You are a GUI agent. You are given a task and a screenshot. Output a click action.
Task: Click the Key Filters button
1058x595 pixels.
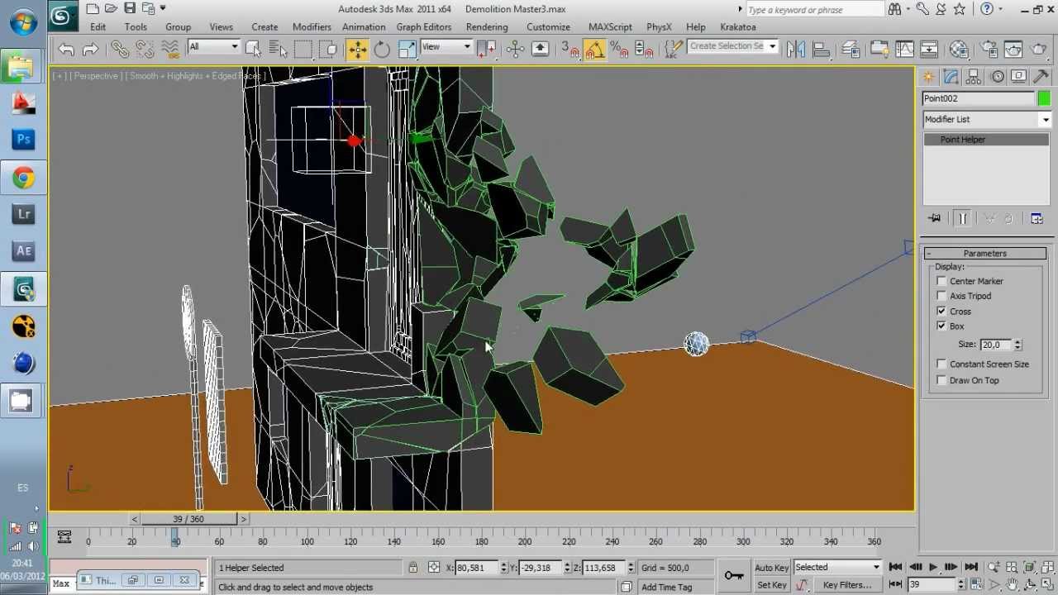point(847,585)
